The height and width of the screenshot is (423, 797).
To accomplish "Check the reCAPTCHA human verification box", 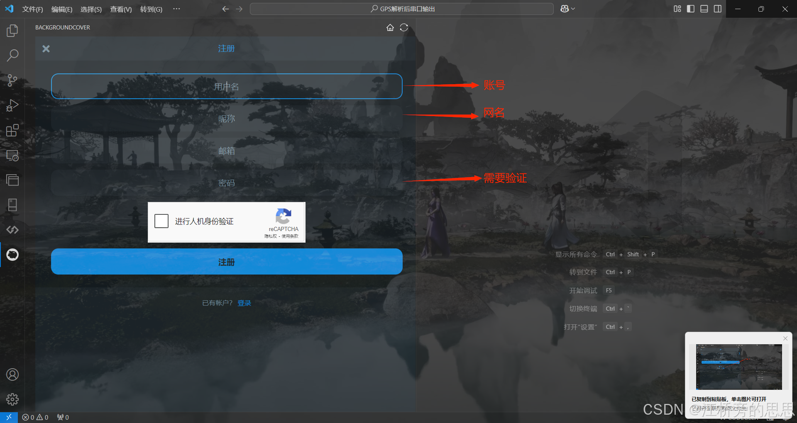I will [161, 221].
